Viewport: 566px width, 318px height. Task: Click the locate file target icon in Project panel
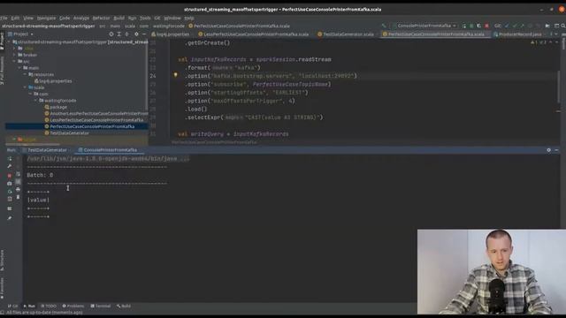coord(111,34)
